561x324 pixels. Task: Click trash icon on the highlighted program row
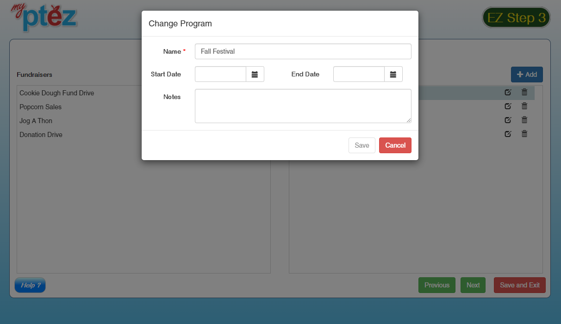pyautogui.click(x=524, y=92)
